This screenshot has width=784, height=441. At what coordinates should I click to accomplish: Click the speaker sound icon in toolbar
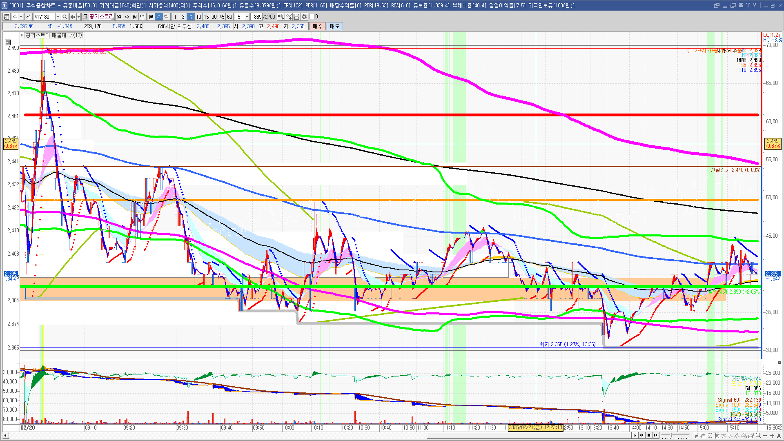(x=73, y=17)
